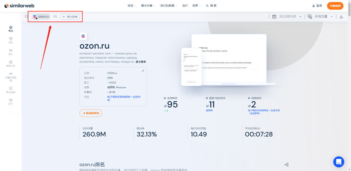The width and height of the screenshot is (351, 171).
Task: Click the 加入比较 add compare button
Action: (x=70, y=17)
